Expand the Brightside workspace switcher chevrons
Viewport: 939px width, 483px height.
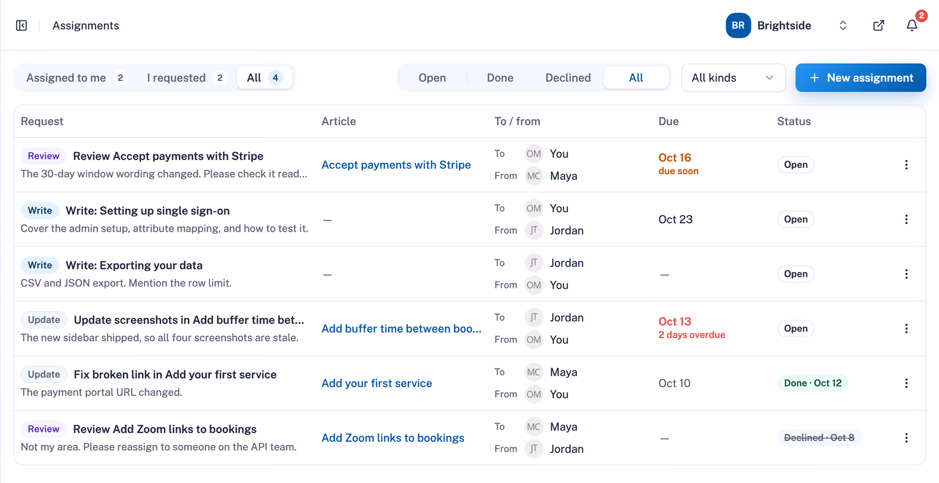[843, 26]
